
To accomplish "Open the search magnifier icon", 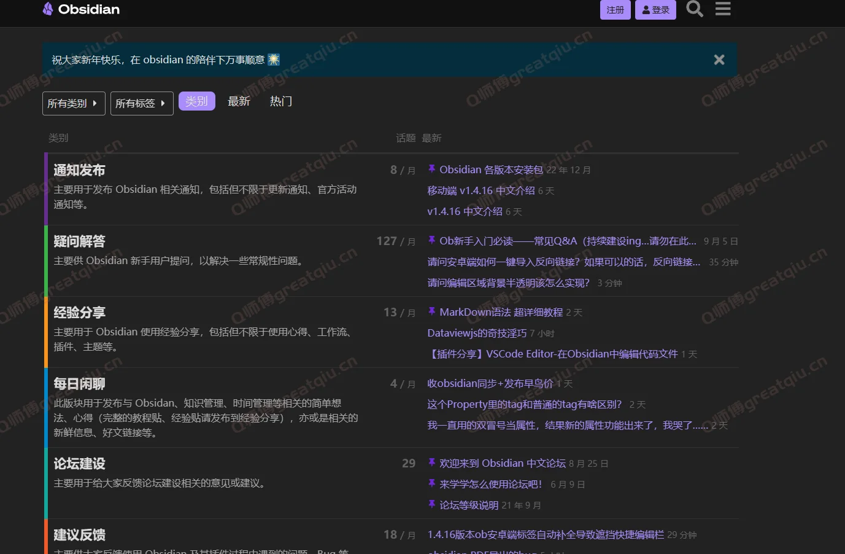I will point(694,9).
